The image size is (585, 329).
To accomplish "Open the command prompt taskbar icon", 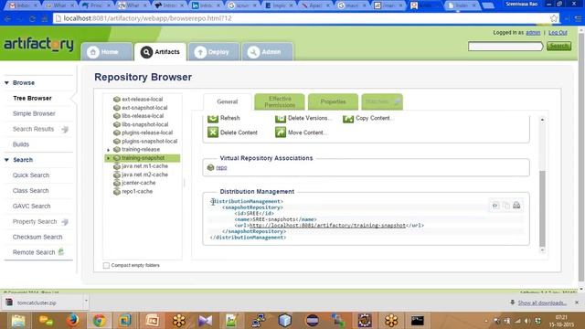I will pos(417,321).
